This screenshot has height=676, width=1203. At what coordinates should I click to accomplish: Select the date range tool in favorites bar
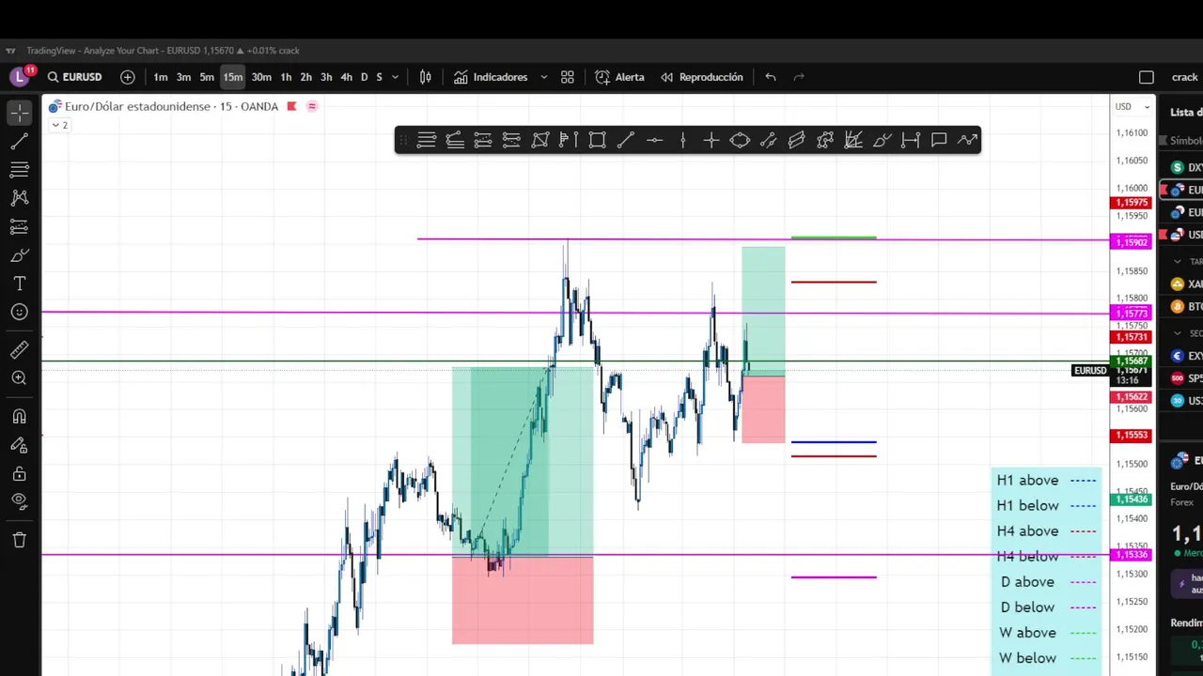[x=911, y=140]
